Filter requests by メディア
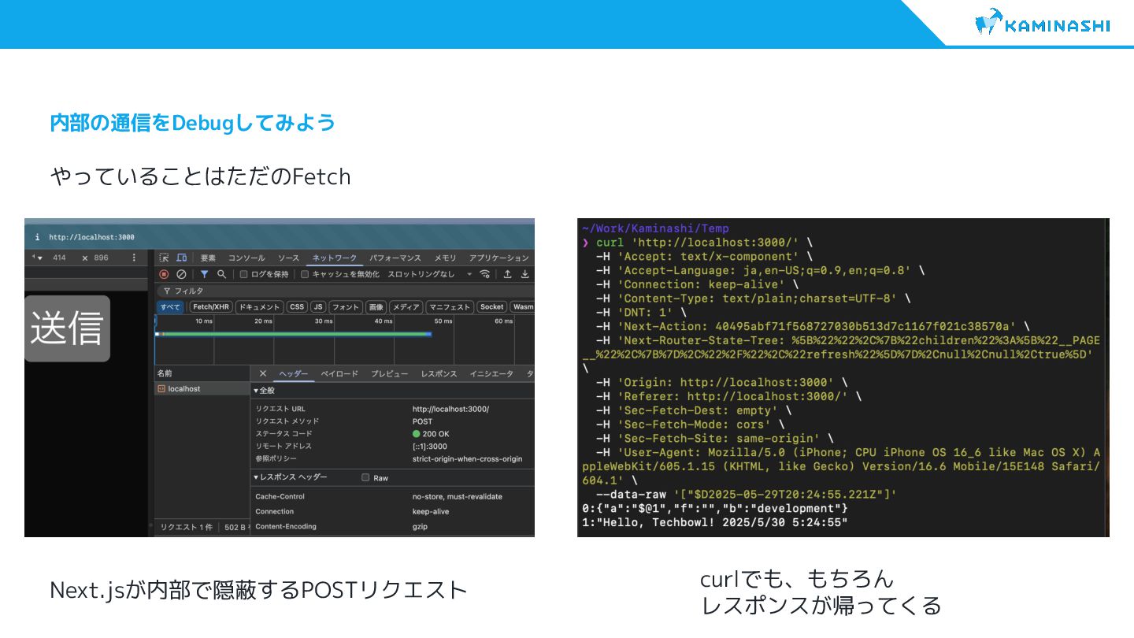This screenshot has height=638, width=1134. 406,307
